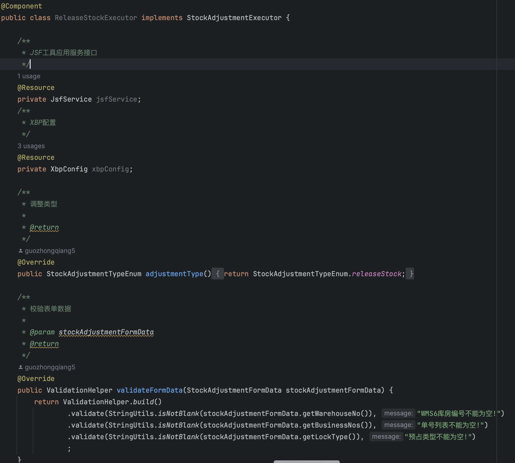
Task: Select the validateFormData method name
Action: [x=150, y=390]
